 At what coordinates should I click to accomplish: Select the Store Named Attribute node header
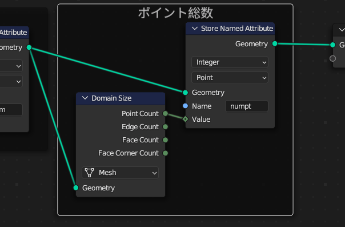(x=230, y=29)
